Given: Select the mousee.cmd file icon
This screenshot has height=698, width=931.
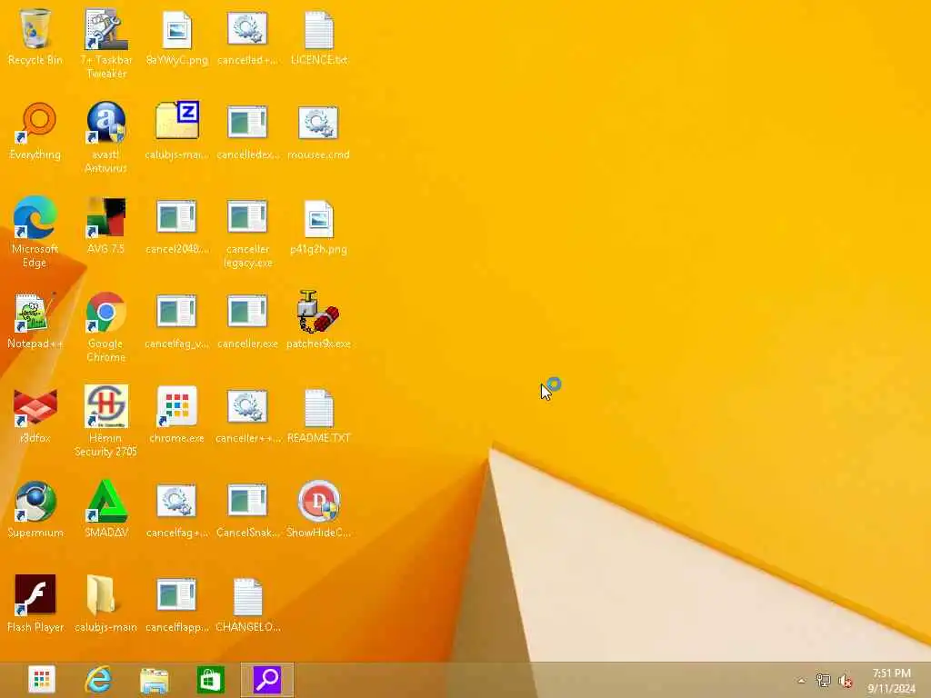Looking at the screenshot, I should pyautogui.click(x=318, y=123).
